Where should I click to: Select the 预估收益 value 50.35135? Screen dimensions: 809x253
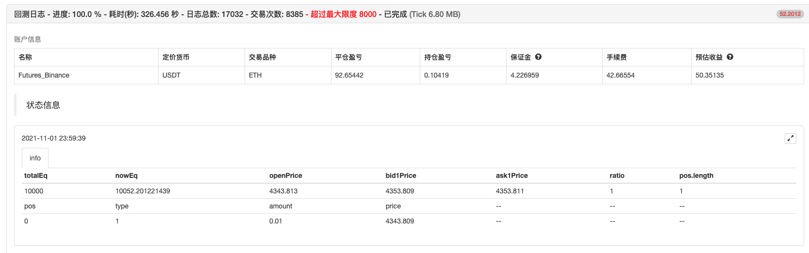[x=710, y=75]
